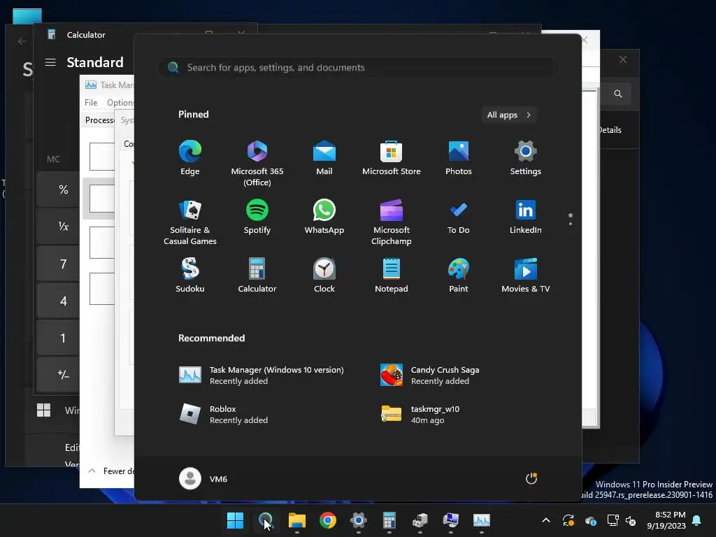Launch Sudoku from pinned apps

coord(190,275)
